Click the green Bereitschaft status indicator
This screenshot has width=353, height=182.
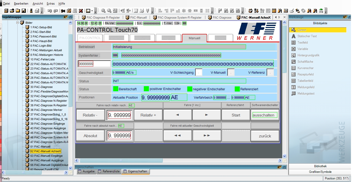point(116,89)
